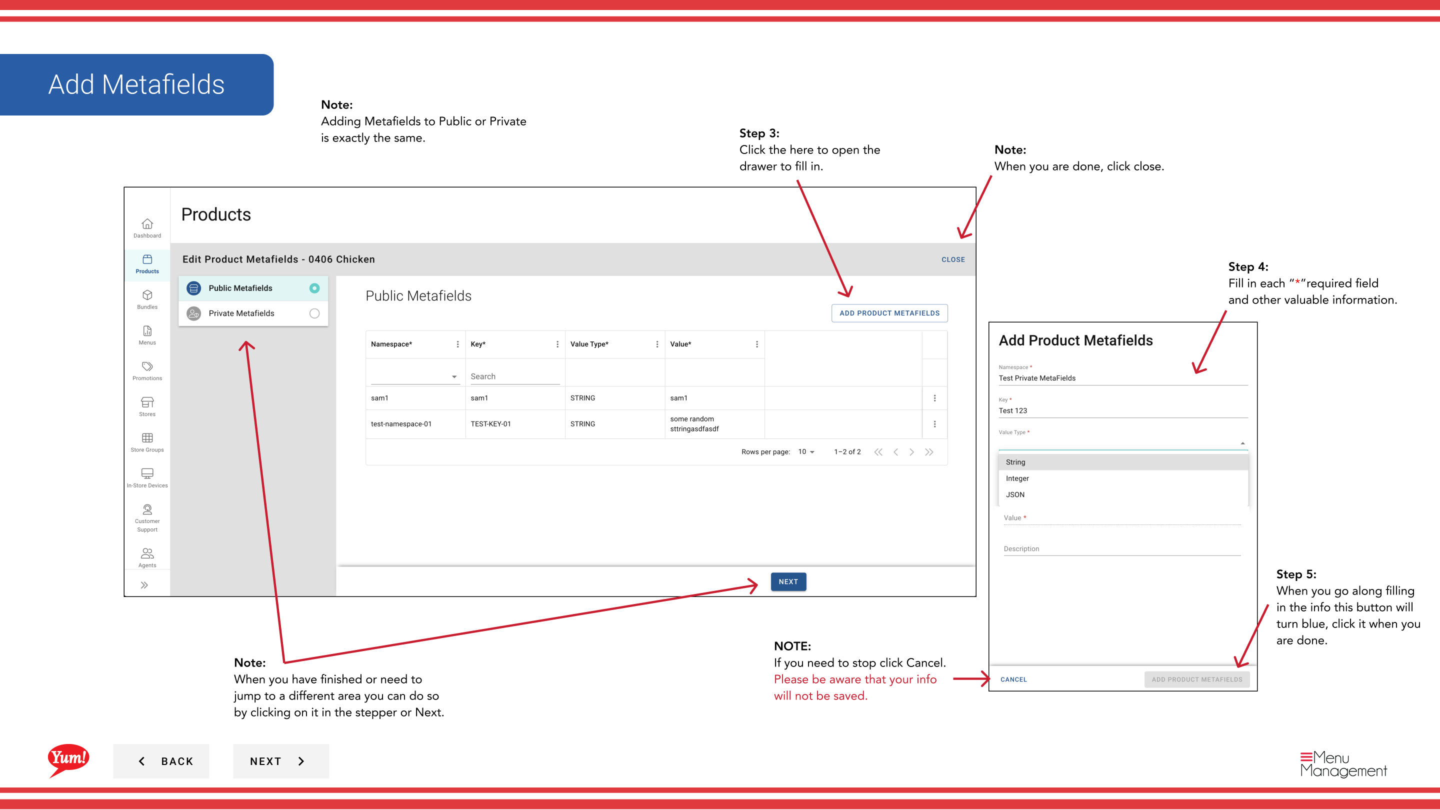Click the Yum! logo
Screen dimensions: 1440x810
click(x=69, y=760)
